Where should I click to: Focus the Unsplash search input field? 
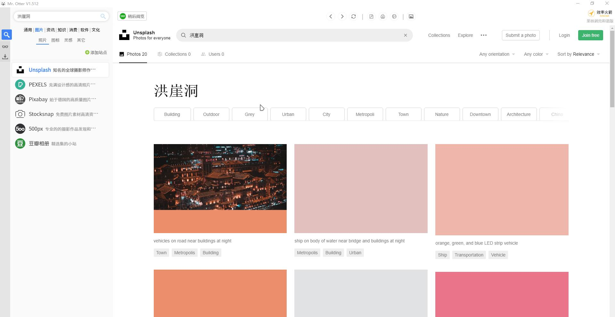click(294, 35)
